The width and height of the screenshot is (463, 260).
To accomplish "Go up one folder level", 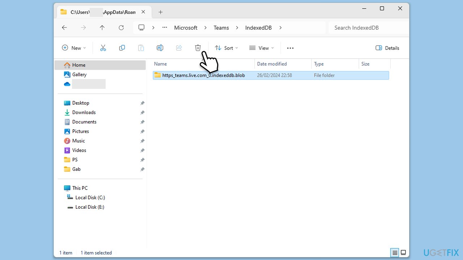I will (x=102, y=28).
